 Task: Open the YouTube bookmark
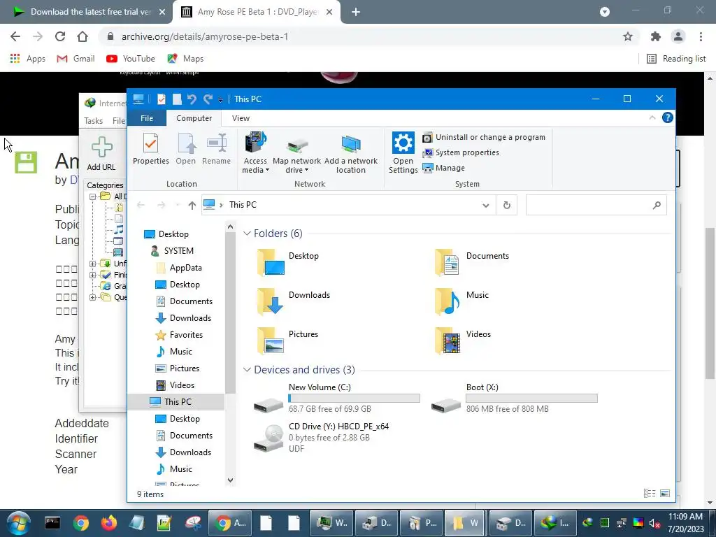pyautogui.click(x=131, y=59)
